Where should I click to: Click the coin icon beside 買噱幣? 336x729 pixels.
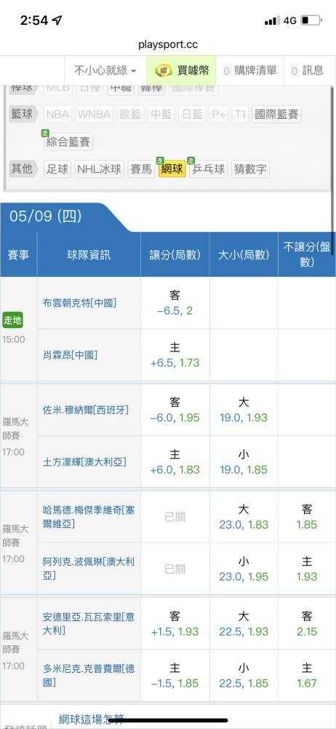[162, 71]
